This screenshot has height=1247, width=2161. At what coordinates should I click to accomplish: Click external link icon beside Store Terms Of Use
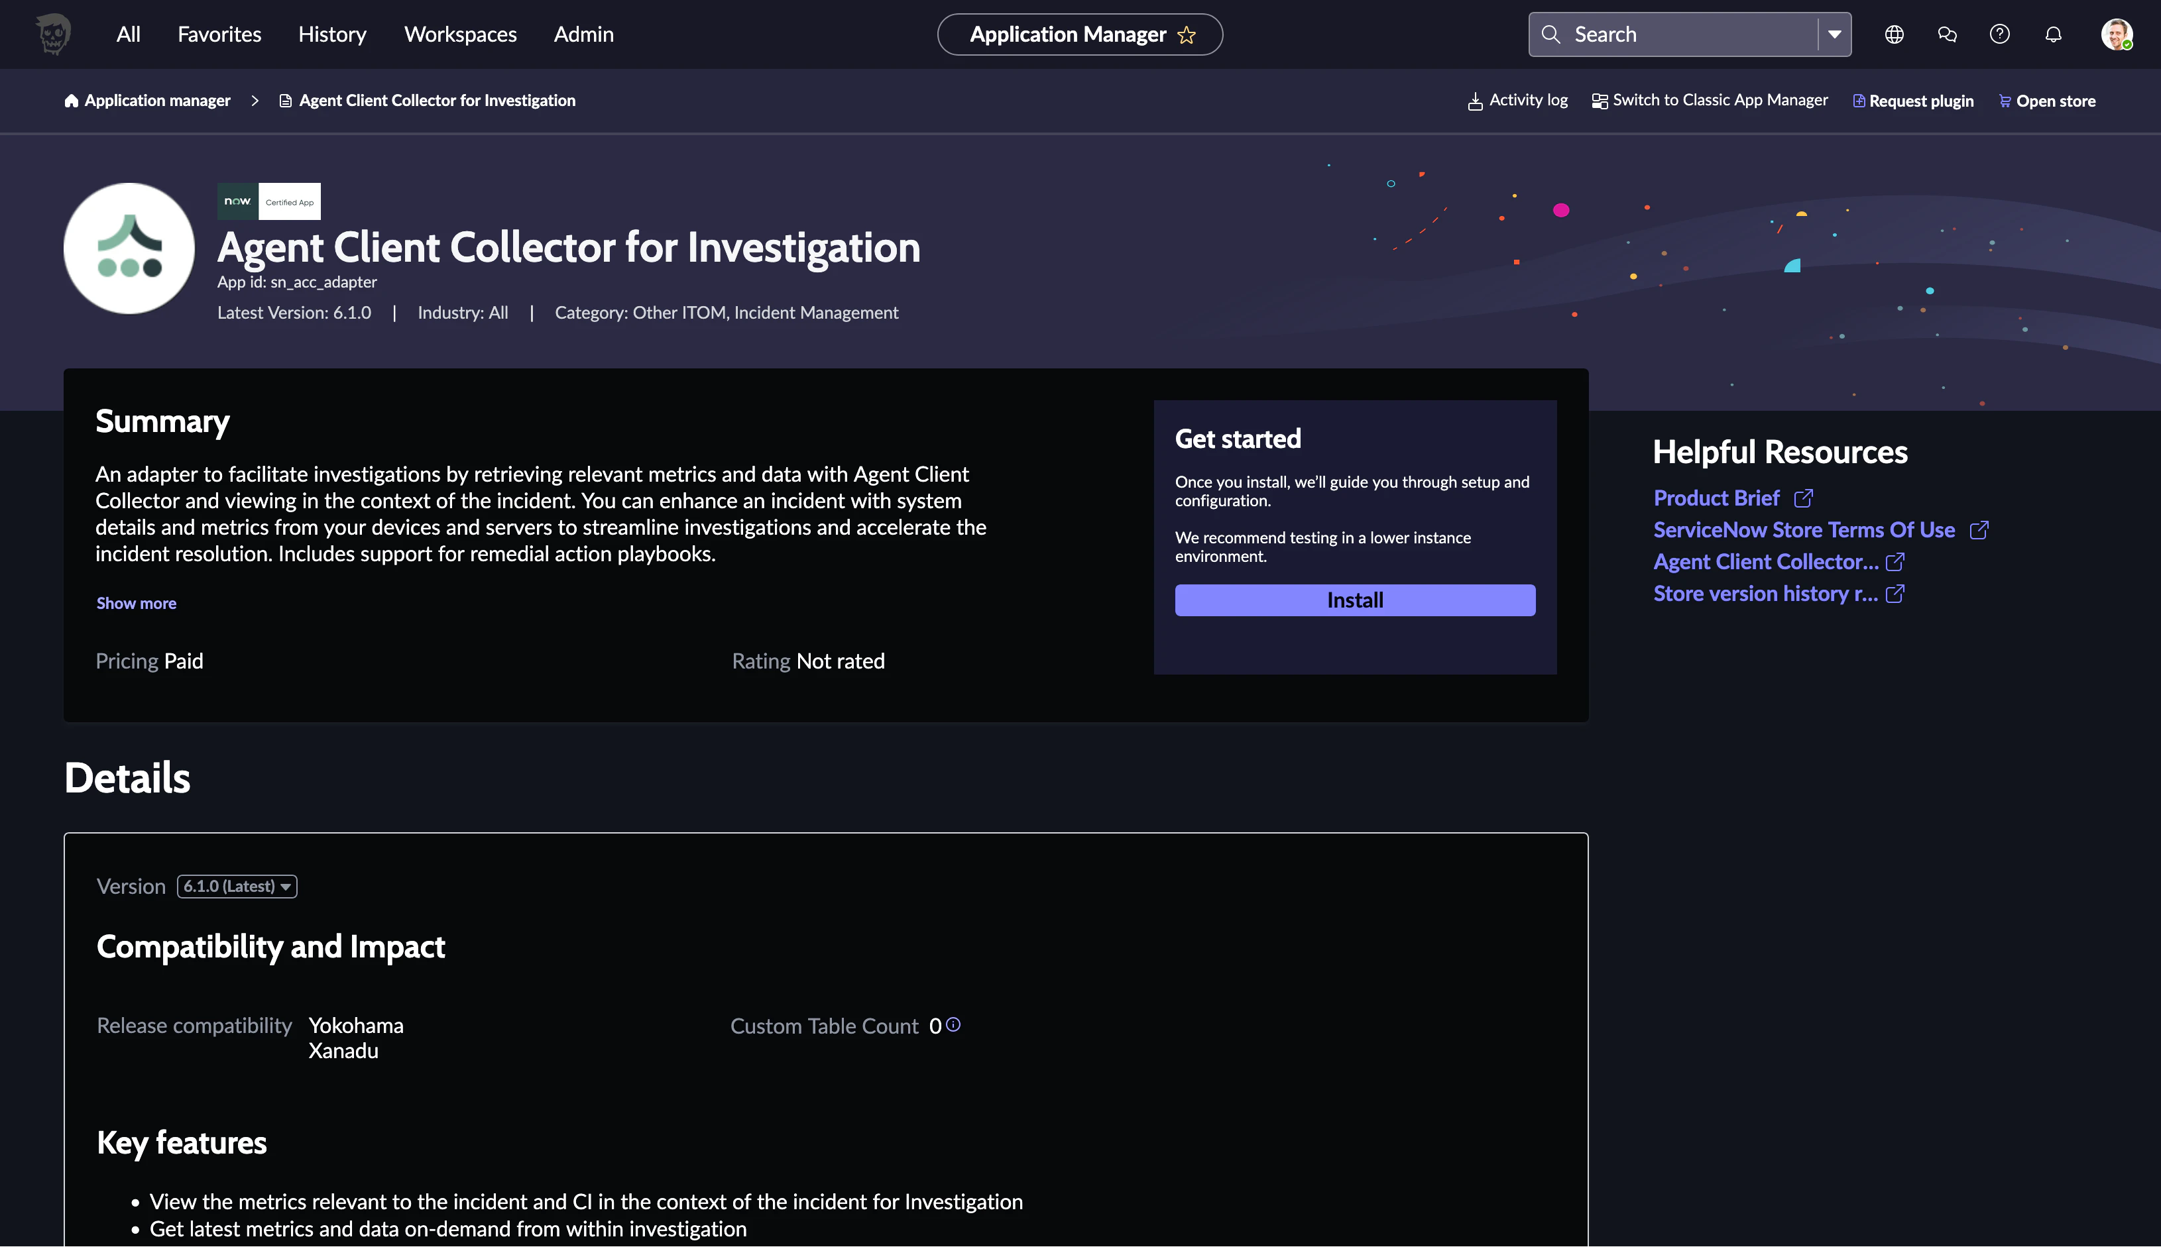coord(1979,530)
